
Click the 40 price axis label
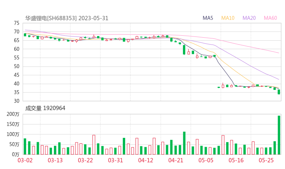pyautogui.click(x=17, y=84)
